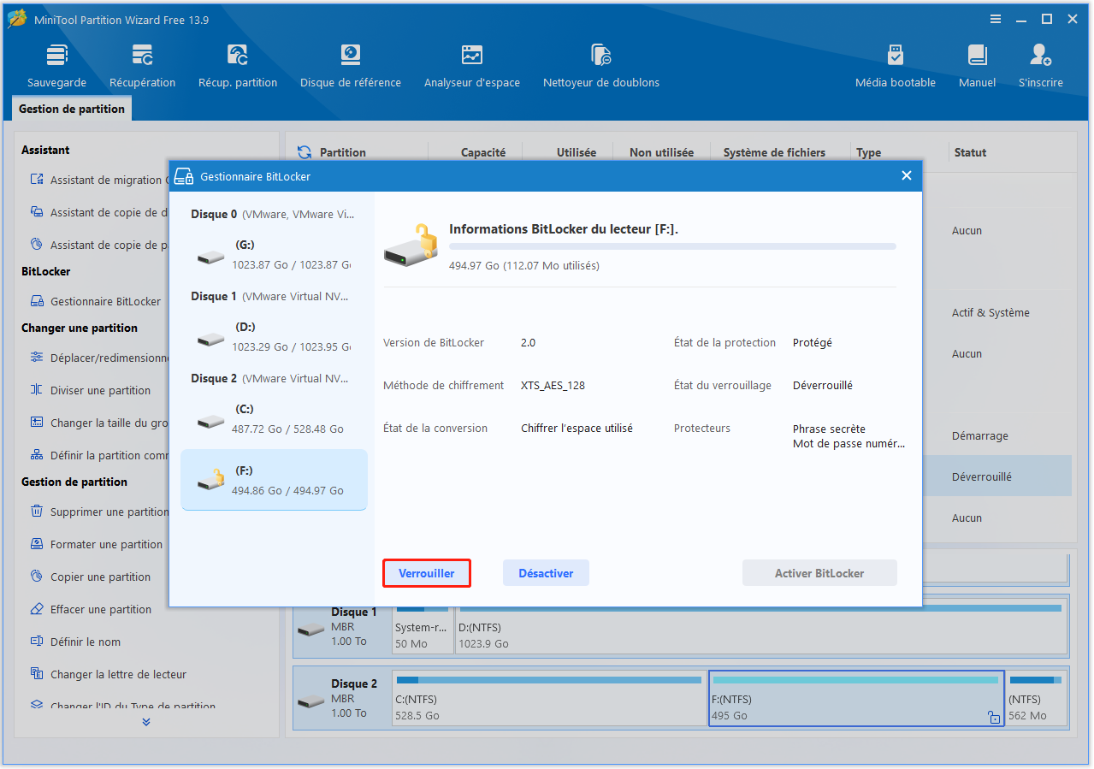Click Disque 0 header in BitLocker list

point(271,214)
